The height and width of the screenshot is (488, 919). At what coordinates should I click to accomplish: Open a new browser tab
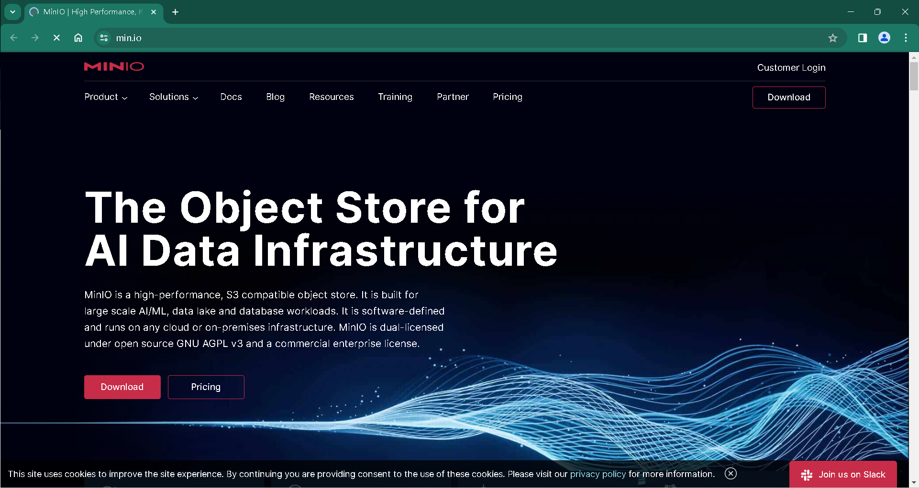click(x=176, y=12)
